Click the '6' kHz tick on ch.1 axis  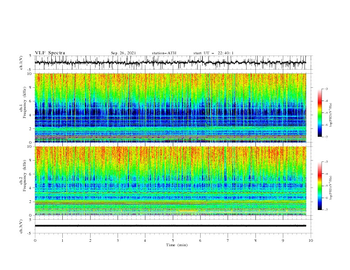pos(31,101)
